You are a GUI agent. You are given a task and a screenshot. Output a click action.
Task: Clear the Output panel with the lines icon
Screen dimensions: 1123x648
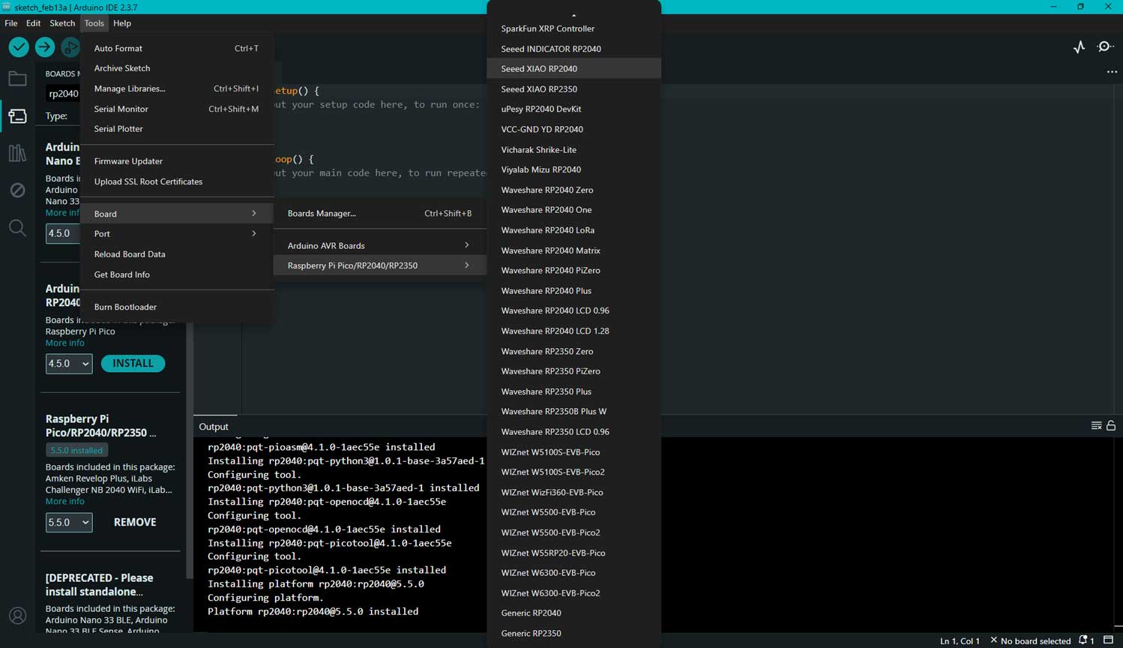pos(1096,425)
